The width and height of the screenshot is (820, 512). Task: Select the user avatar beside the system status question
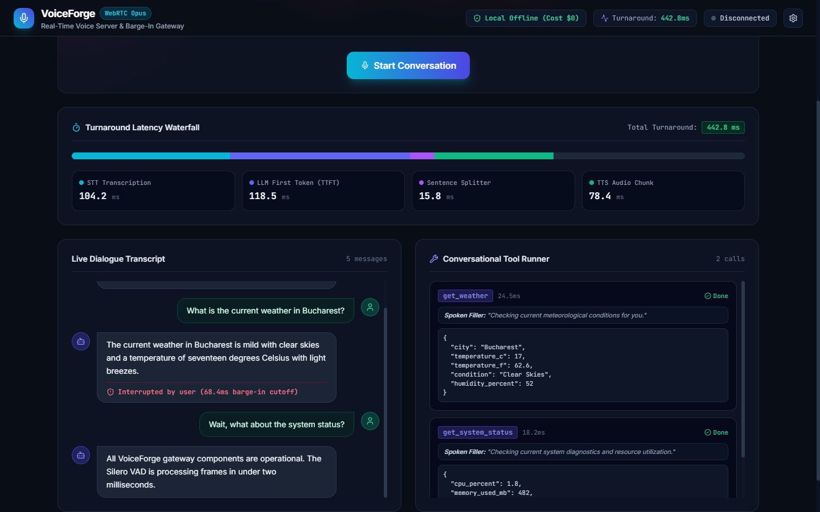370,421
